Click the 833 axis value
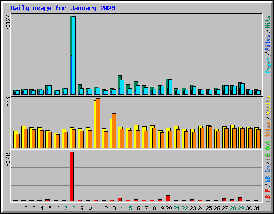This screenshot has height=214, width=274. [x=8, y=102]
